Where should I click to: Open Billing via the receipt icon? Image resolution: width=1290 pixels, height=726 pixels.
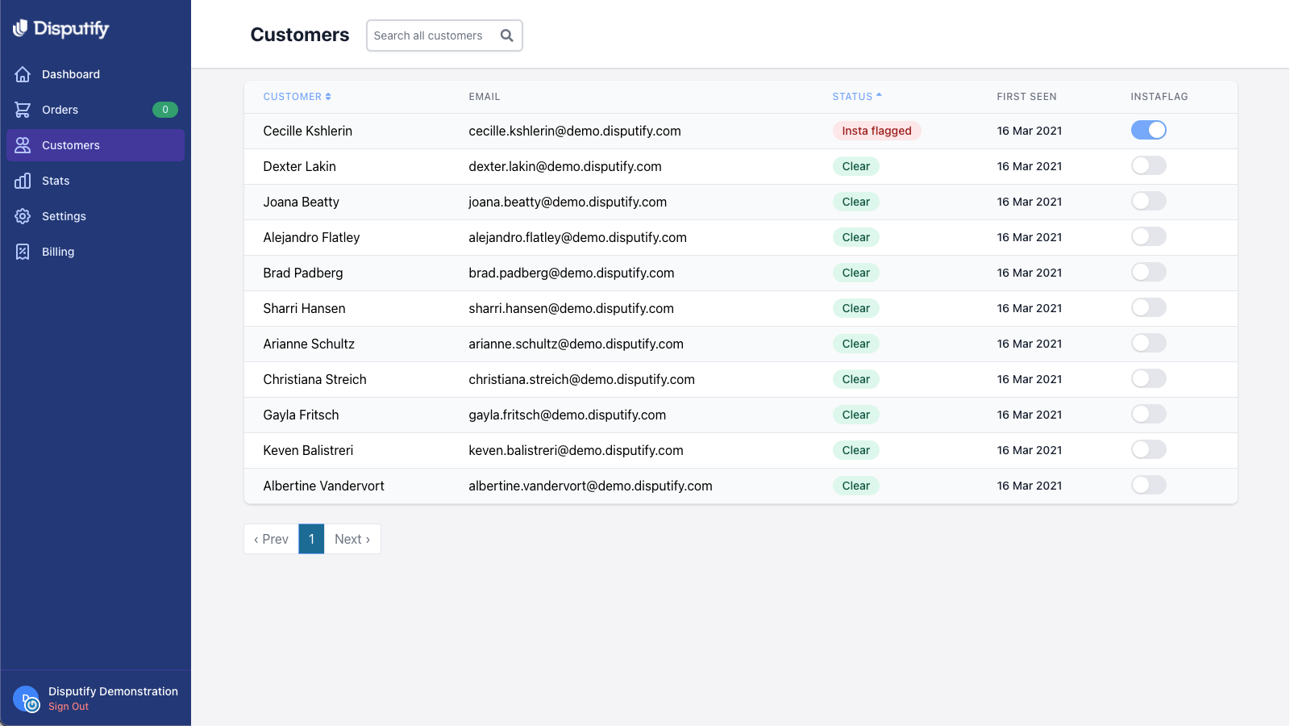tap(23, 252)
